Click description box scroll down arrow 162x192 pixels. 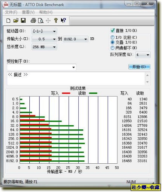coord(148,82)
